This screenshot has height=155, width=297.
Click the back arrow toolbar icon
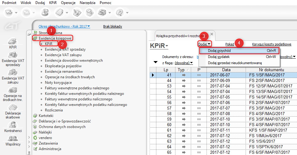9,13
